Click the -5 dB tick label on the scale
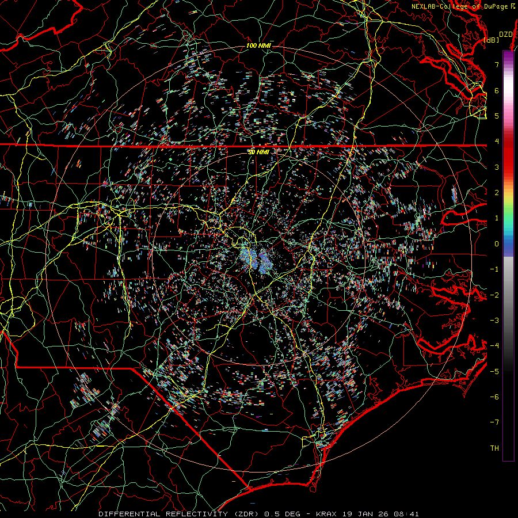 click(x=494, y=372)
